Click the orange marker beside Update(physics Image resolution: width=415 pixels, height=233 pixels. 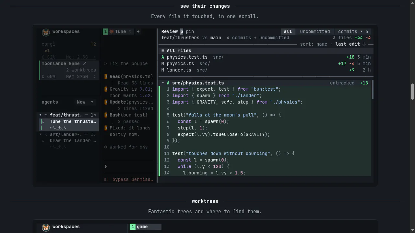[106, 102]
